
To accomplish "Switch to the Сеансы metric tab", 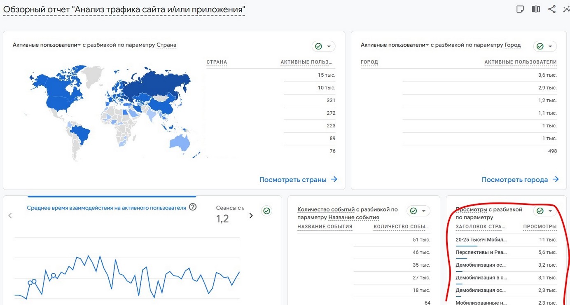I will coord(229,208).
